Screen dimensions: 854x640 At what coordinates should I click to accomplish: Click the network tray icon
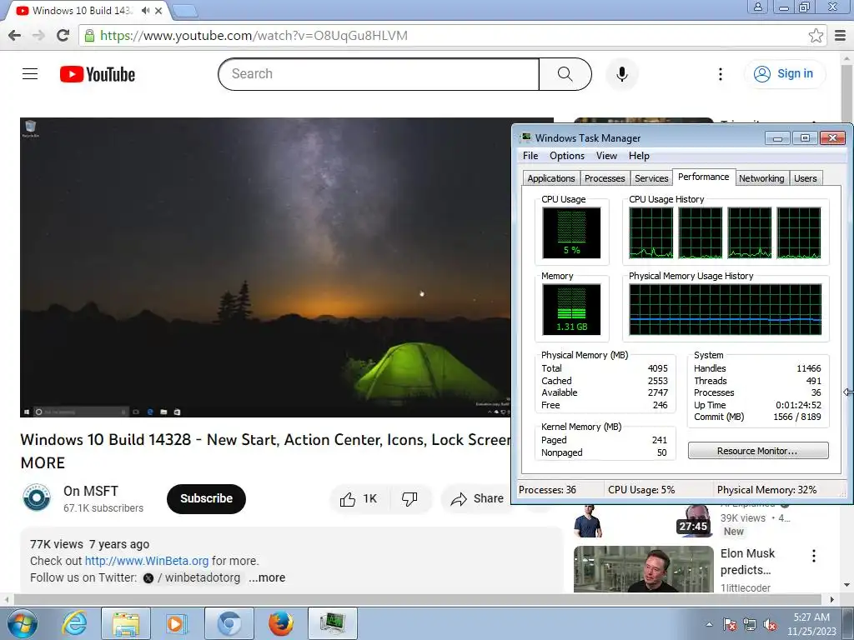click(750, 624)
